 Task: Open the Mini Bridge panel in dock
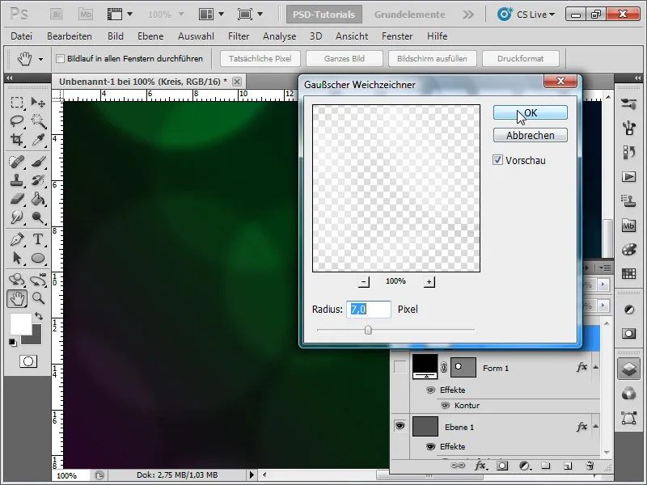628,226
